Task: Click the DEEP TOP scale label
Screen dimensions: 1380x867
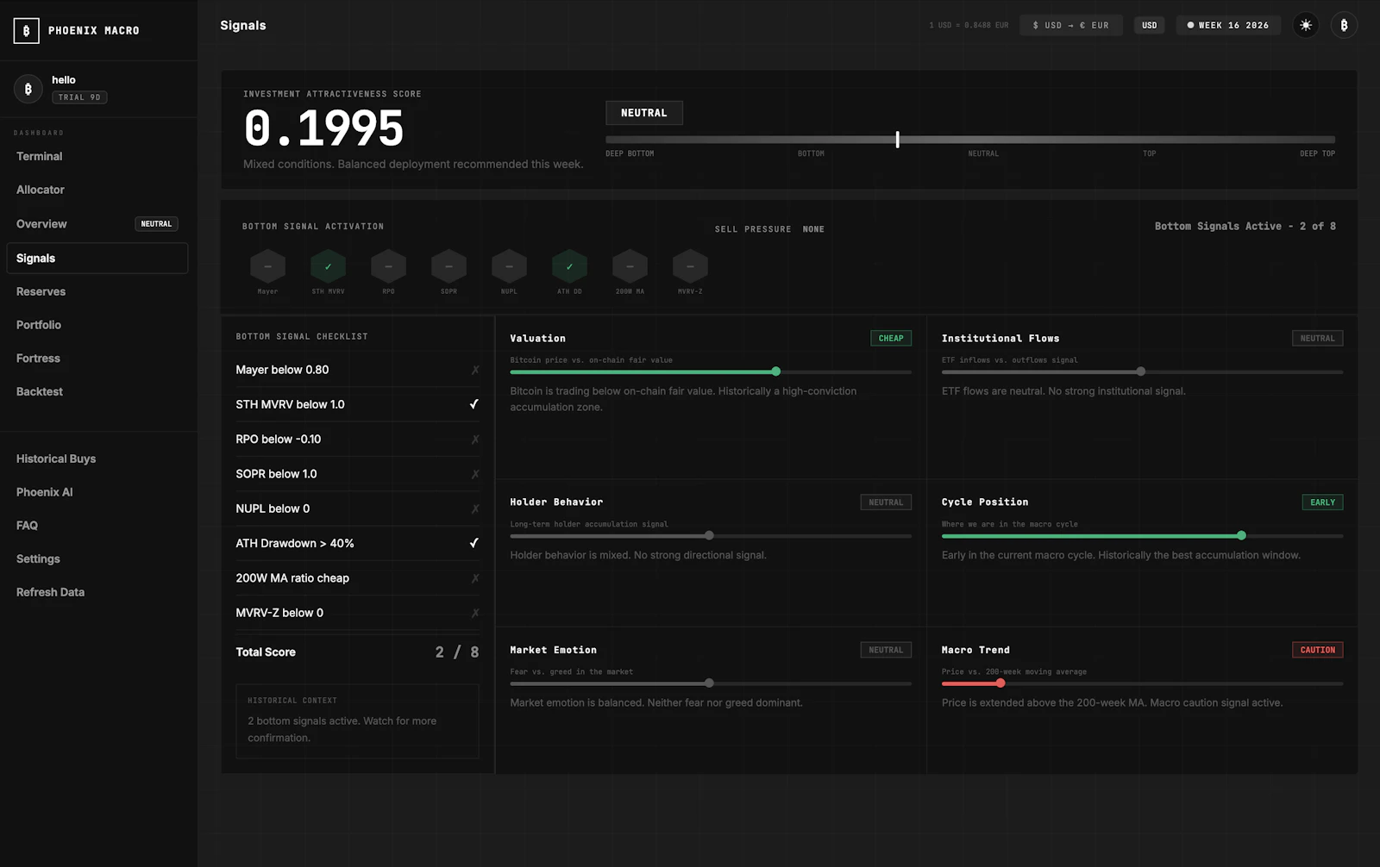Action: tap(1317, 153)
